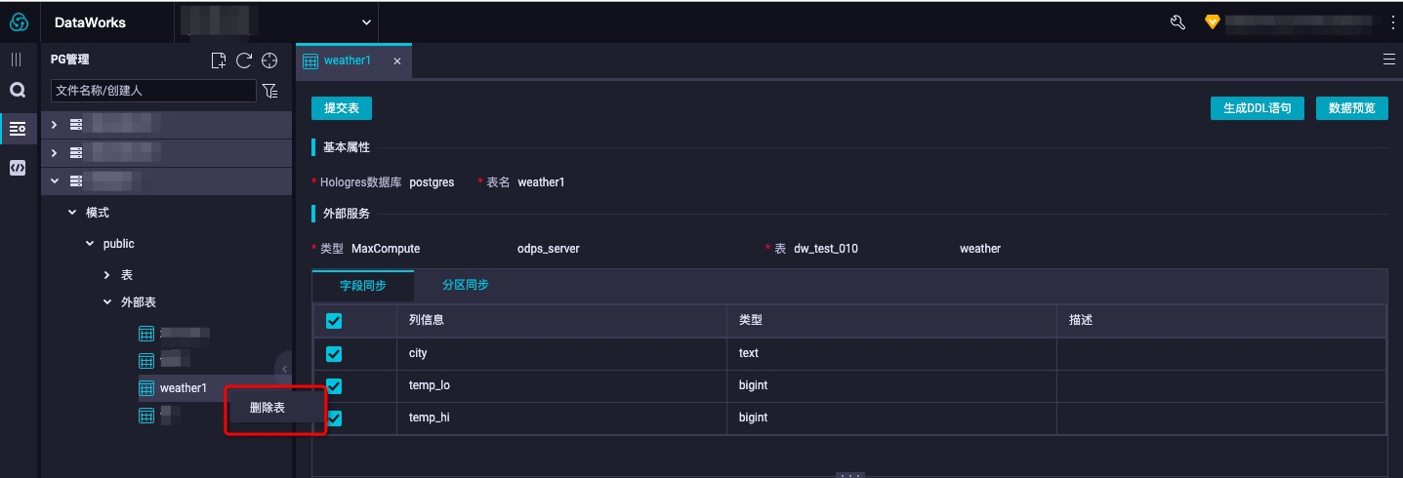Refresh the PG管理 tree list
This screenshot has height=478, width=1403.
(244, 60)
